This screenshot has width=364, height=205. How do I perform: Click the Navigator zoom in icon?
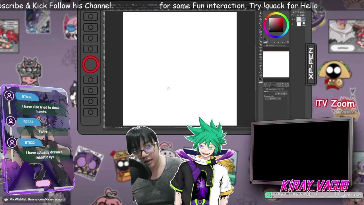280,84
